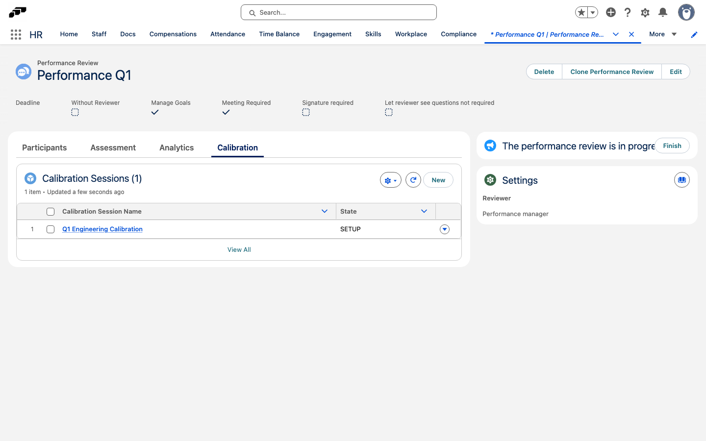This screenshot has height=441, width=706.
Task: Open Engagement navigation item
Action: (x=332, y=34)
